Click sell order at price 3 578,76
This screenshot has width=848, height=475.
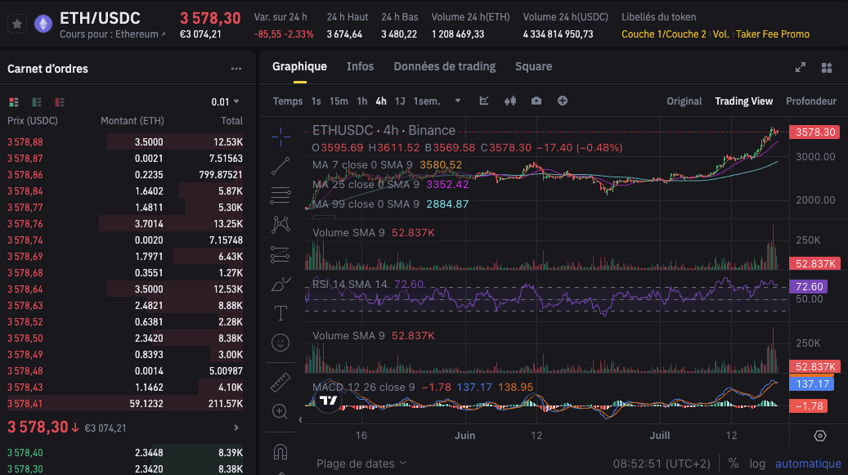pyautogui.click(x=125, y=224)
